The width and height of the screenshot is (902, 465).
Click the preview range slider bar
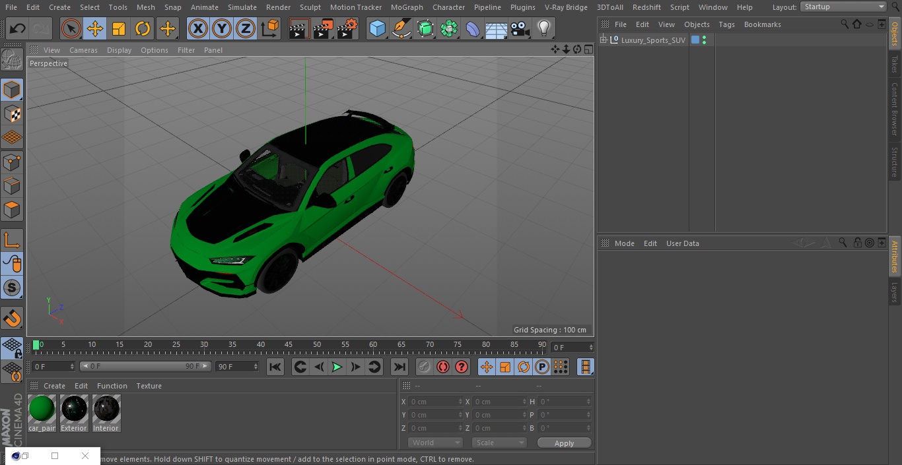[145, 366]
